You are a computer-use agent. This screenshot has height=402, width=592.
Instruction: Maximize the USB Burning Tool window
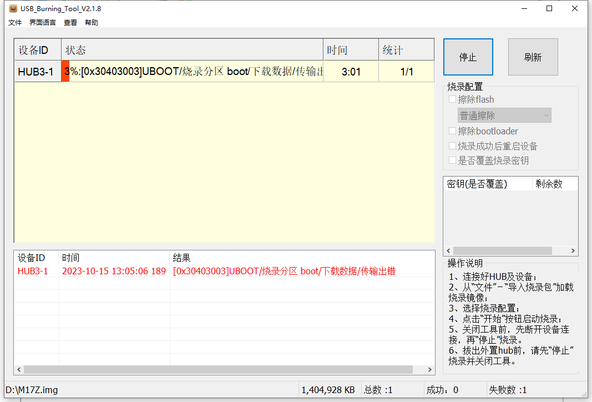pos(549,8)
